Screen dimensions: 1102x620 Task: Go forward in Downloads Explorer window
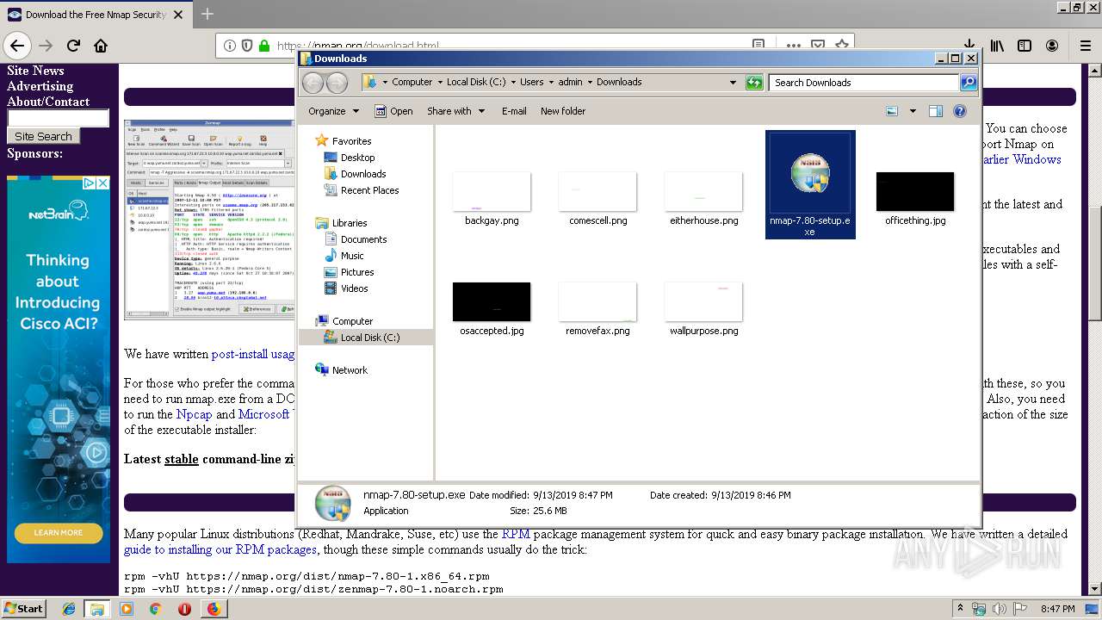337,83
